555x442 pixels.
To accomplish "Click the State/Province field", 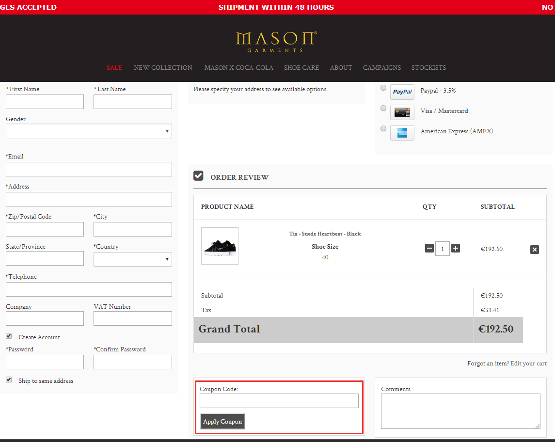I will coord(45,258).
